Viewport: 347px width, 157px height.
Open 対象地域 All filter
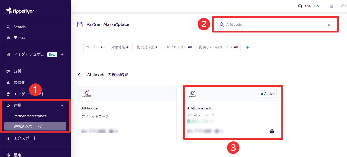(121, 47)
